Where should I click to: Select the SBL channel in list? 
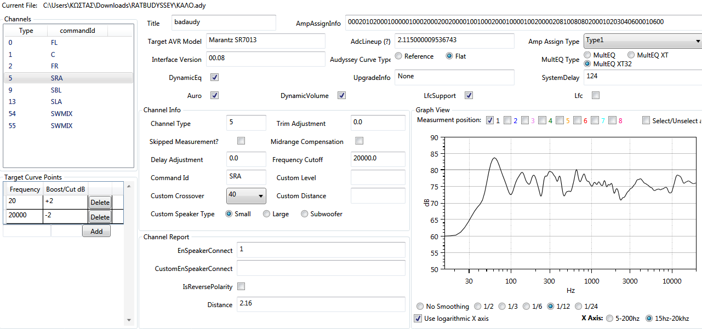54,90
